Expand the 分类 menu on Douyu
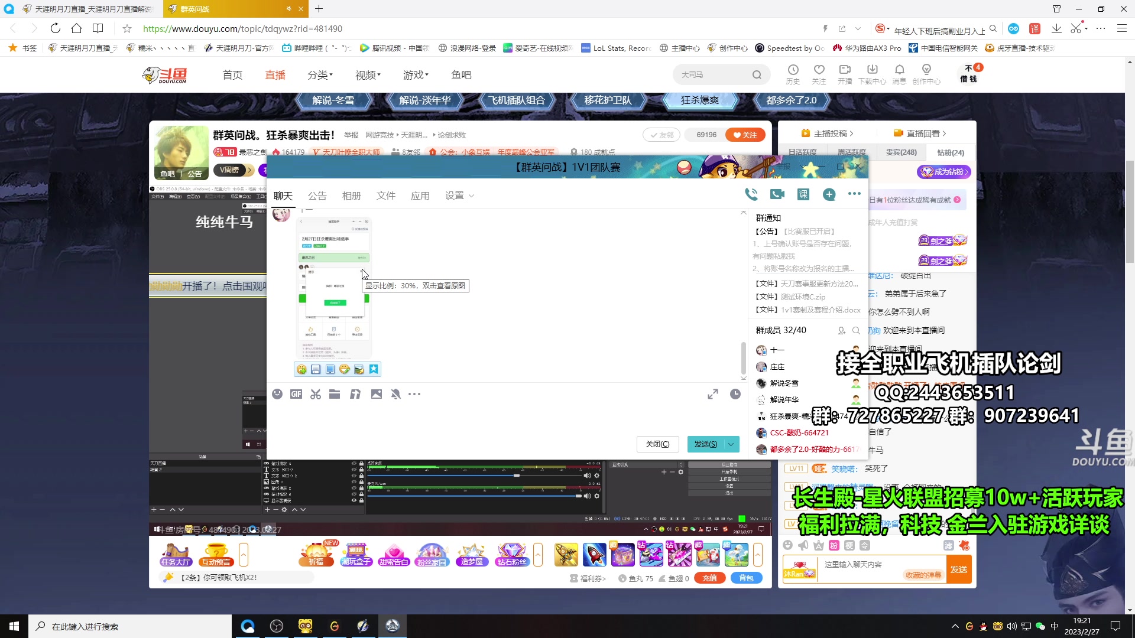This screenshot has height=638, width=1135. [x=320, y=75]
